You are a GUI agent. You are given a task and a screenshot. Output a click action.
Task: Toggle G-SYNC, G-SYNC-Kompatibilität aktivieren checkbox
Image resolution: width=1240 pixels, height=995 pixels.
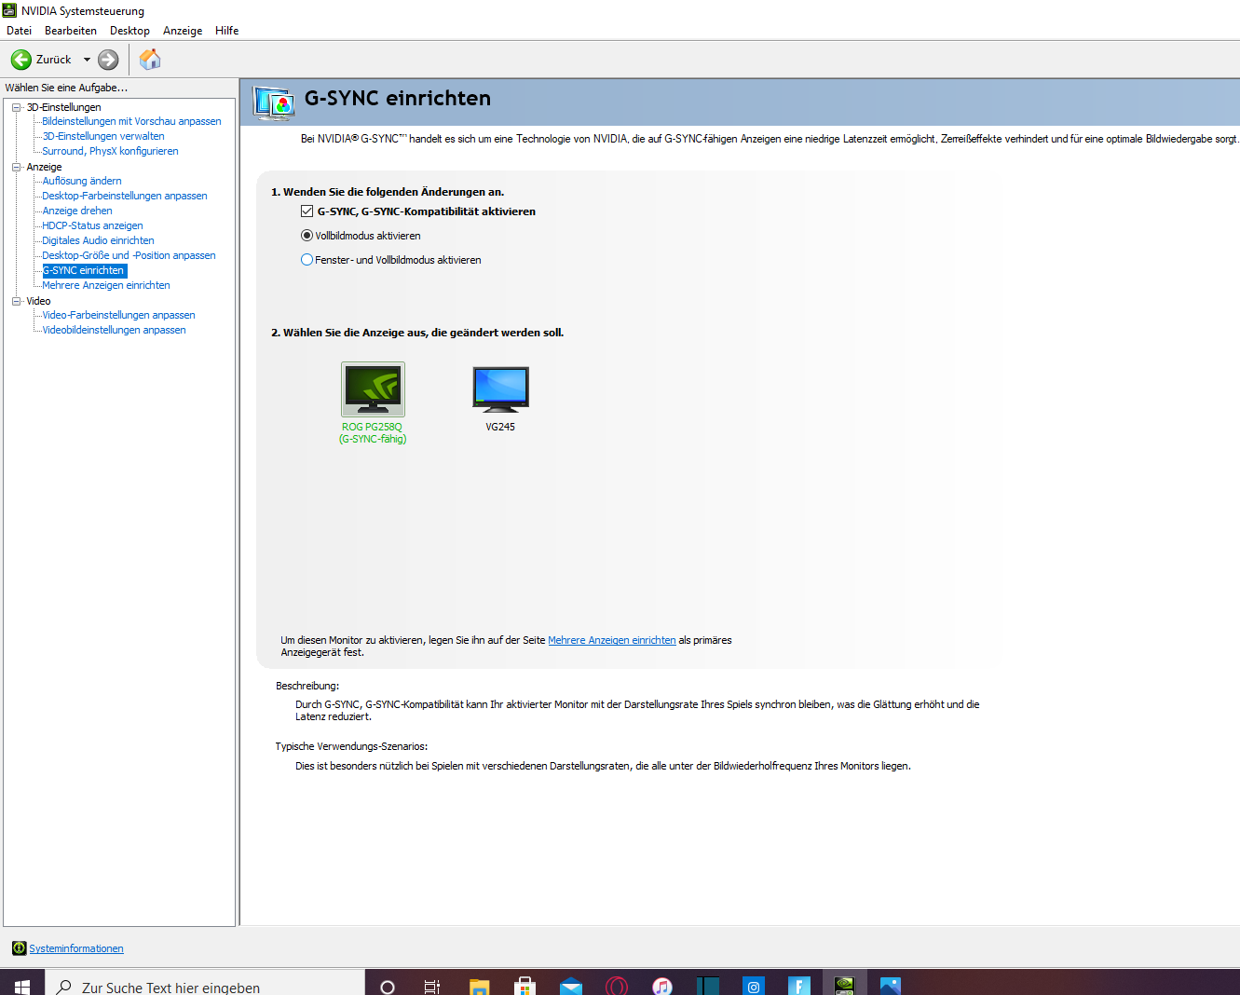(307, 211)
